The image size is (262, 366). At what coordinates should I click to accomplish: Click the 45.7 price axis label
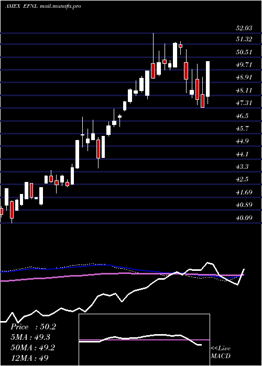click(242, 129)
